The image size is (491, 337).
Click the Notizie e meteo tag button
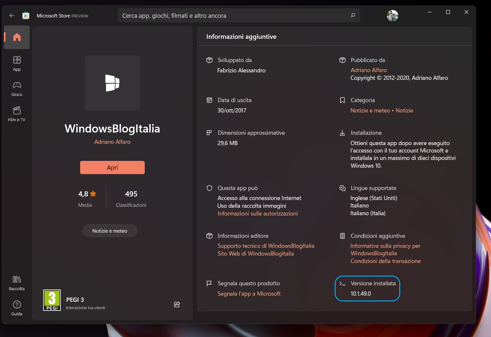(110, 231)
